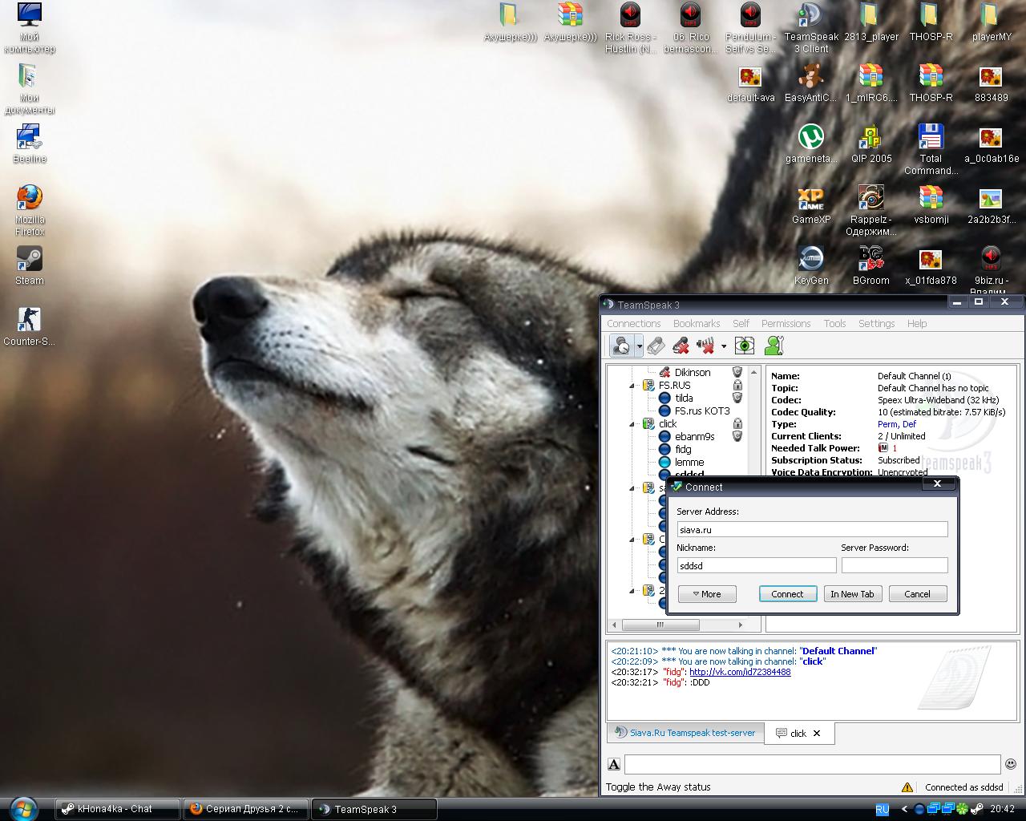Open the Away status dropdown arrow
Screen dimensions: 1026x821
pyautogui.click(x=639, y=346)
